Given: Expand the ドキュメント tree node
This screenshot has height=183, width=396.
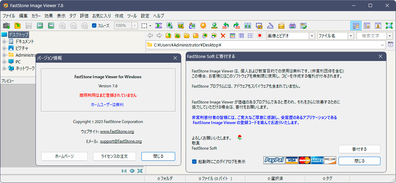Looking at the screenshot, I should click(4, 41).
